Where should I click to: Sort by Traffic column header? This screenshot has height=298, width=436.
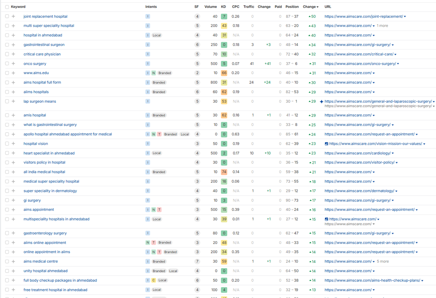click(x=249, y=7)
